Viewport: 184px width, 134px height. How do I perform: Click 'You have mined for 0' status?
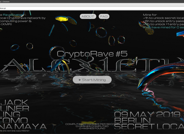[164, 27]
